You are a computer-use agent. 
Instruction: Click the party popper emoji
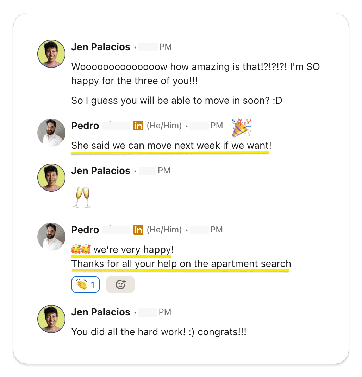[x=241, y=128]
